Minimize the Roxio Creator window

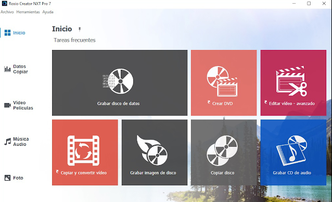[294, 4]
